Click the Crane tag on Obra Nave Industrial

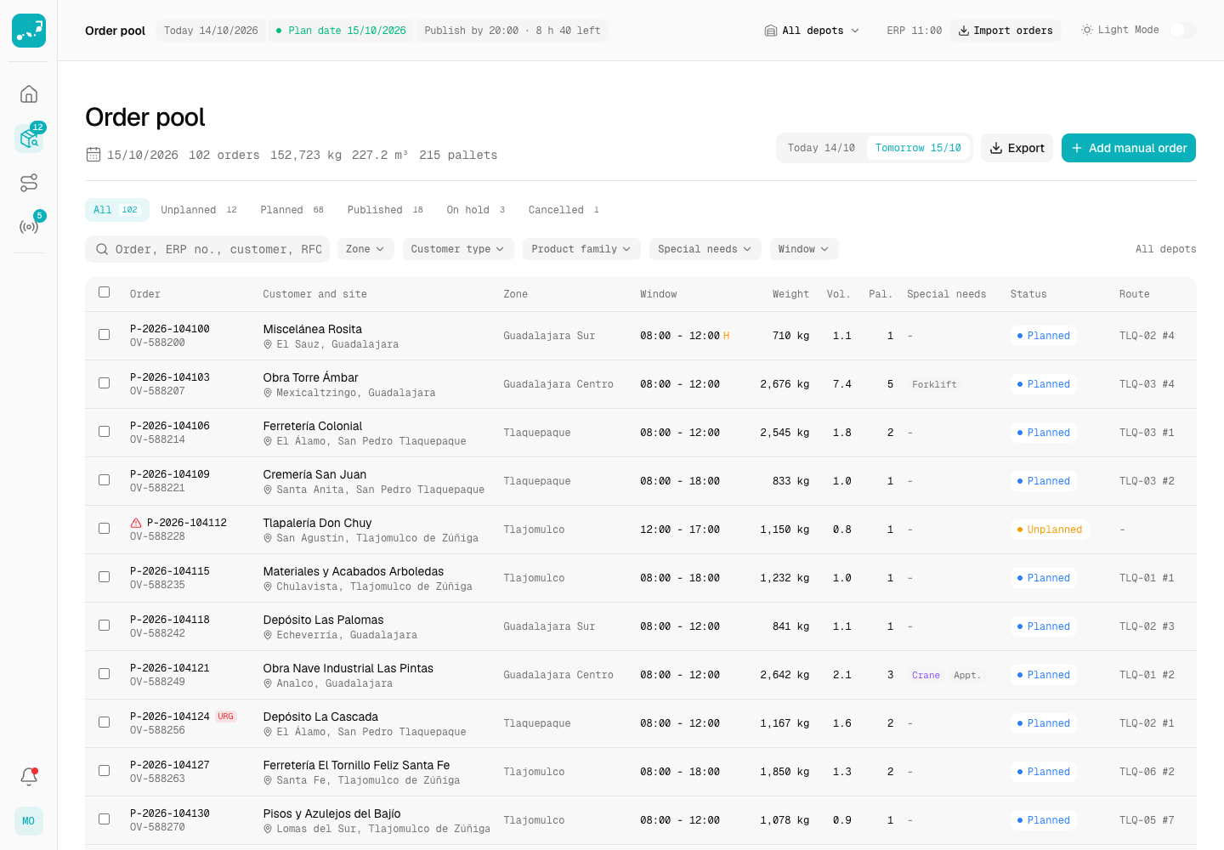point(926,675)
